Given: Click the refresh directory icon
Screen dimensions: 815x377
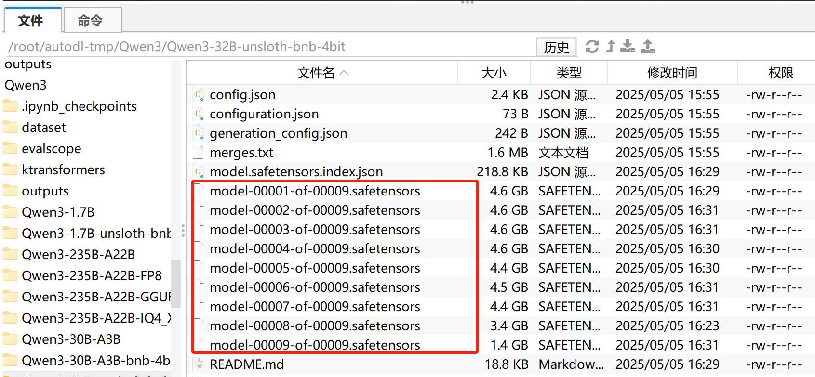Looking at the screenshot, I should point(592,46).
